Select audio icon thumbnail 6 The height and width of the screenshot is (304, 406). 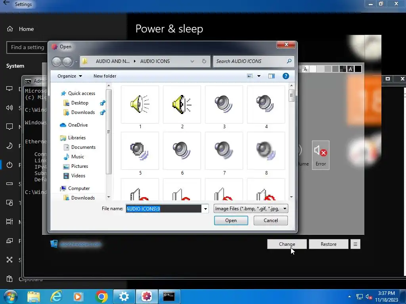pos(182,151)
